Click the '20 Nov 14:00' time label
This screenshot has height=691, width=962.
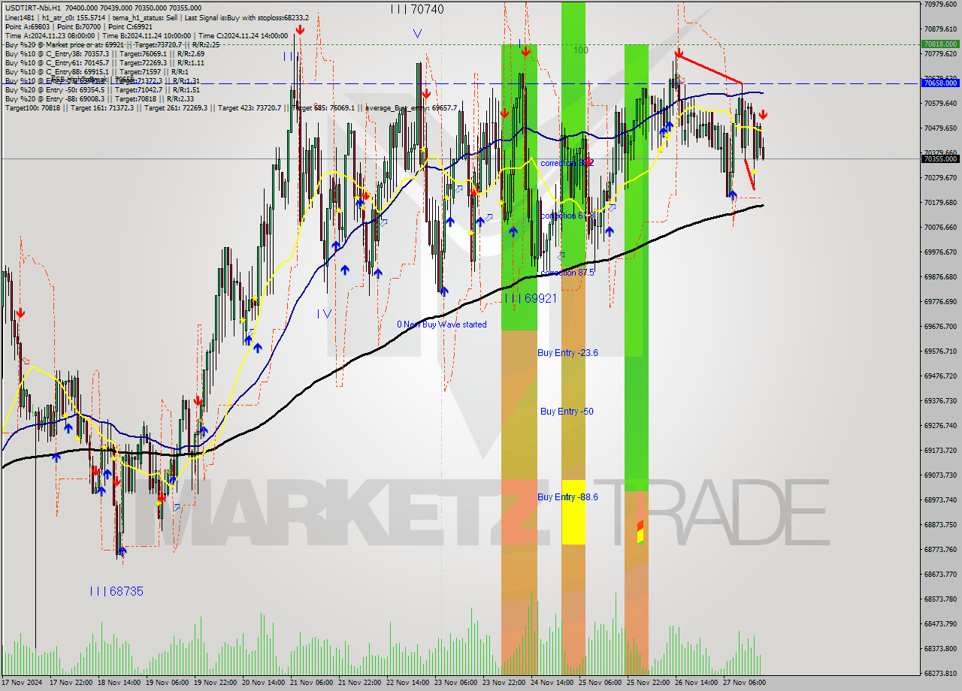pyautogui.click(x=263, y=683)
